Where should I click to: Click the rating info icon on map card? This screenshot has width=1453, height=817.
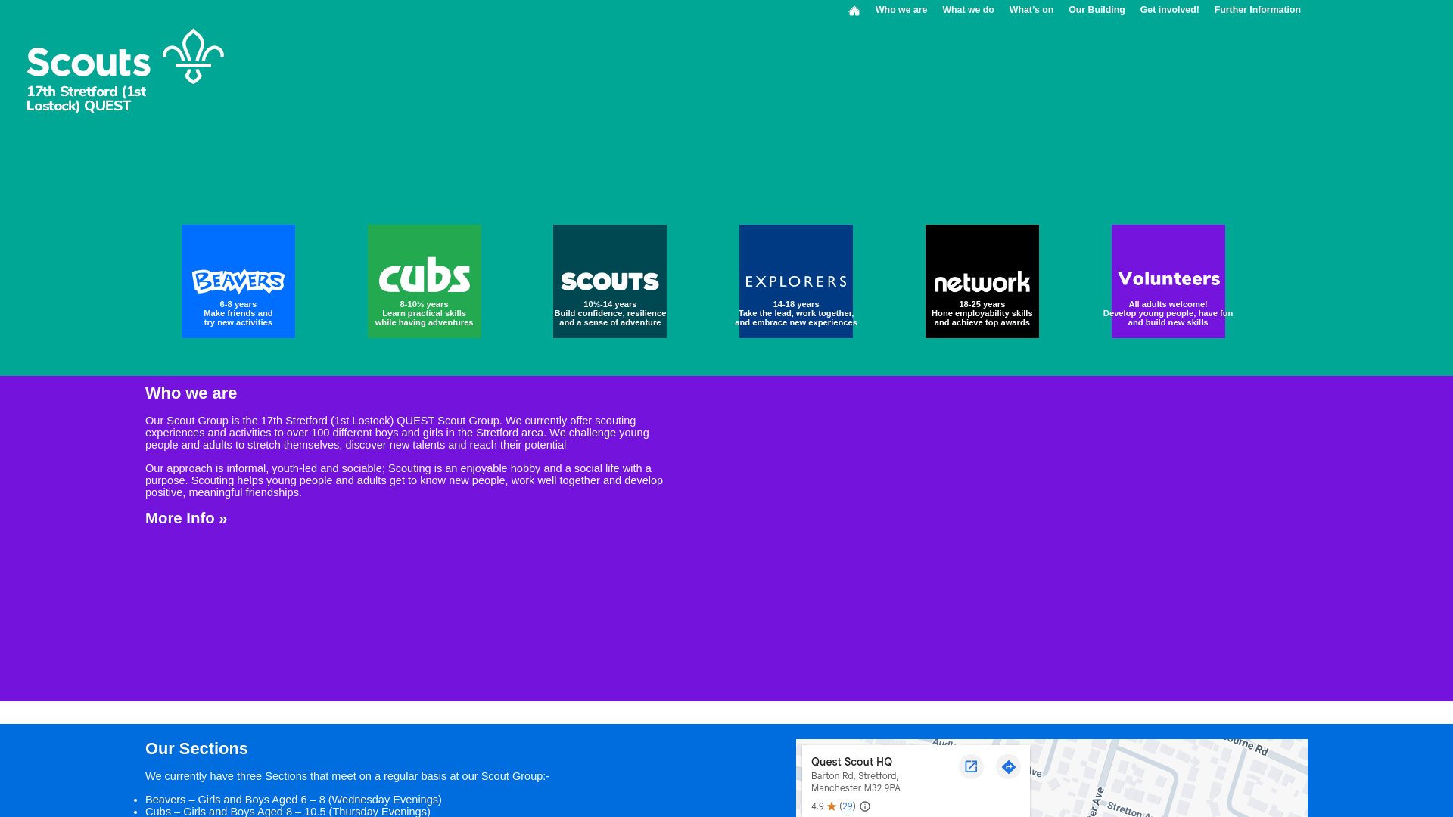865,806
